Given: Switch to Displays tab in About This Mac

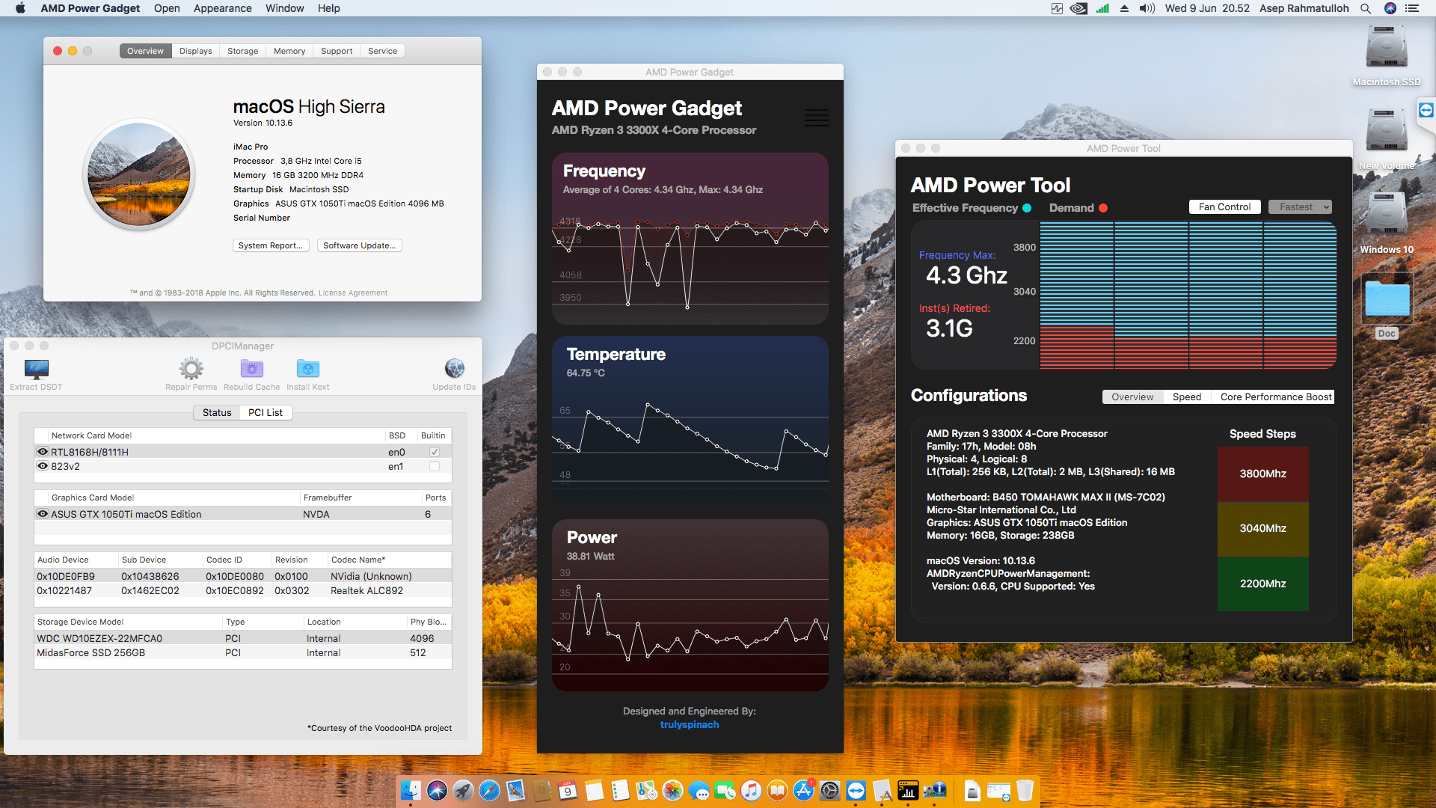Looking at the screenshot, I should pos(195,51).
